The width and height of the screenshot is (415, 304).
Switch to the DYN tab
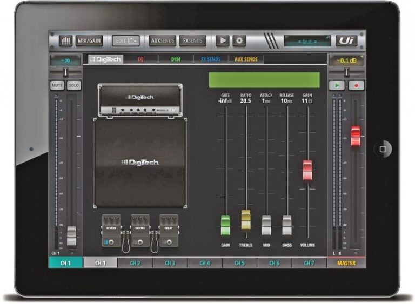(176, 59)
